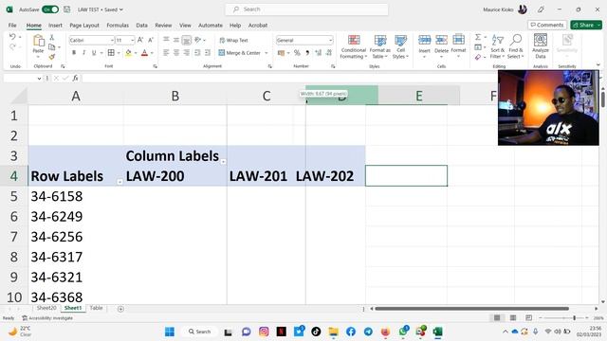This screenshot has height=341, width=607.
Task: Open Analyze Data tool
Action: 541,45
